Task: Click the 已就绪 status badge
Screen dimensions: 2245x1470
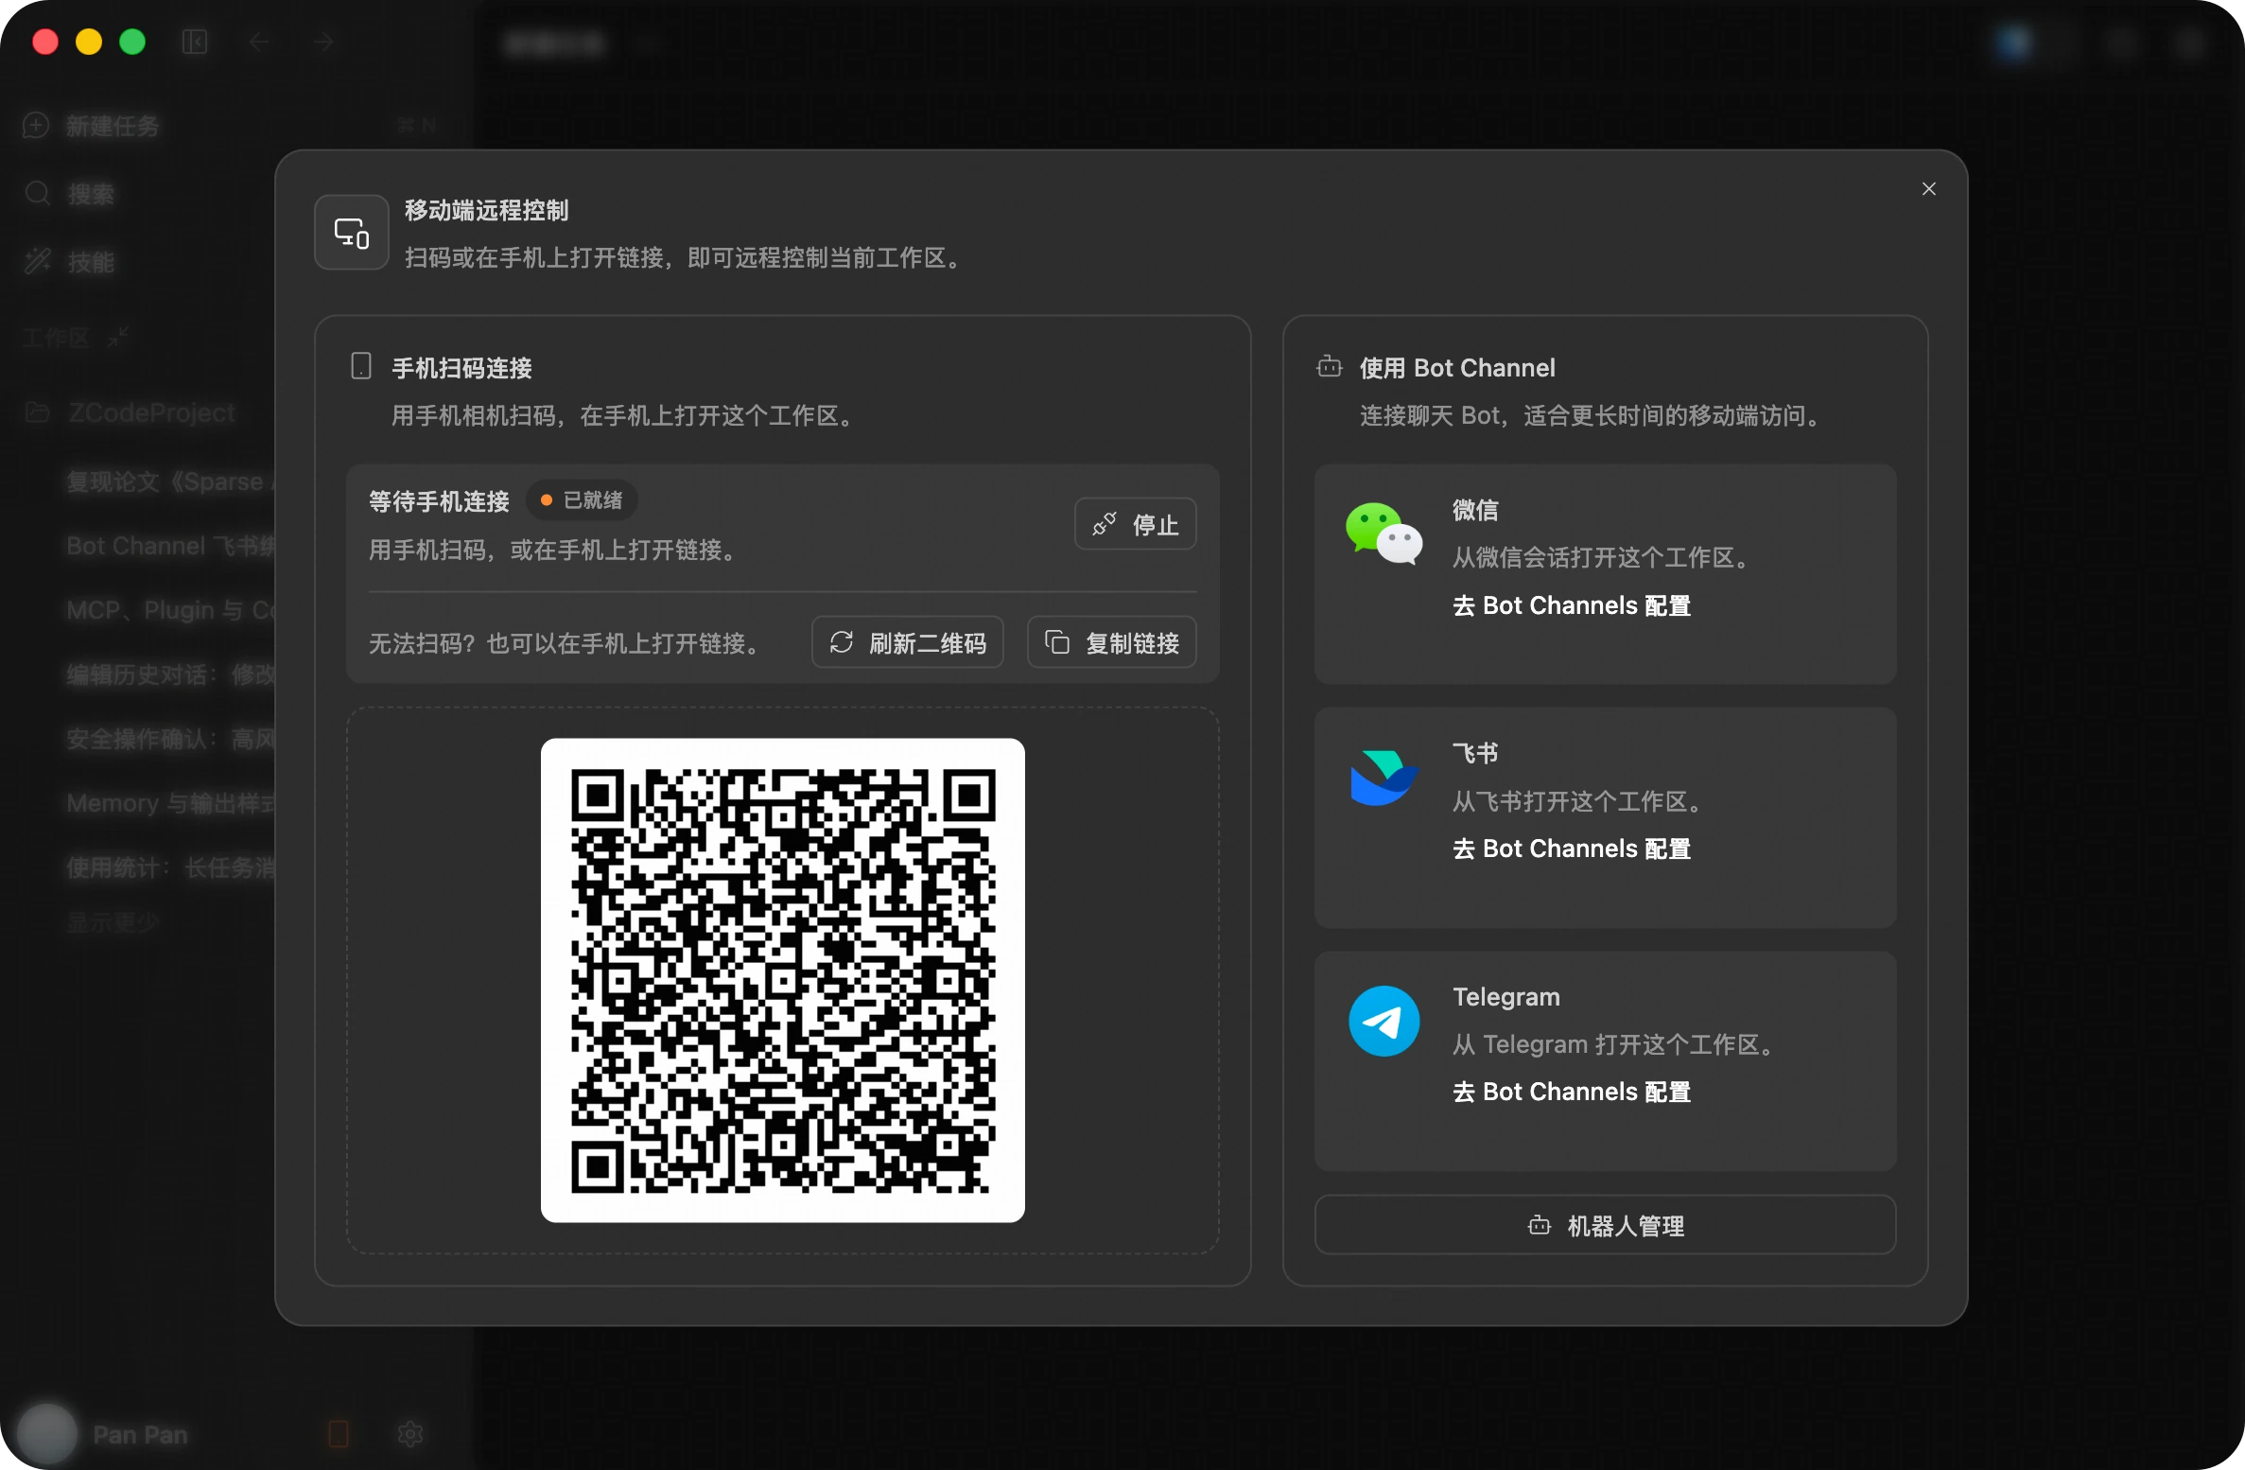Action: click(582, 500)
